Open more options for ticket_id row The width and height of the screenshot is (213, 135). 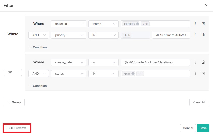coord(195,24)
